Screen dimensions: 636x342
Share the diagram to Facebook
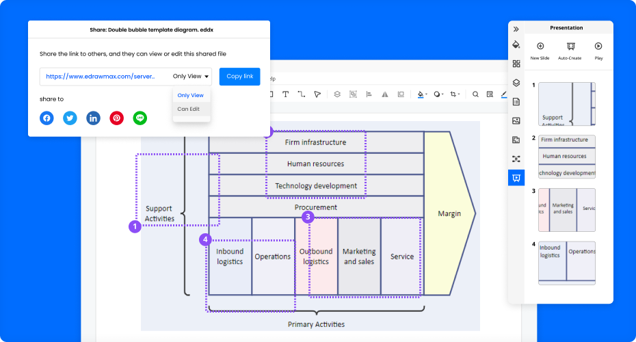(x=47, y=118)
